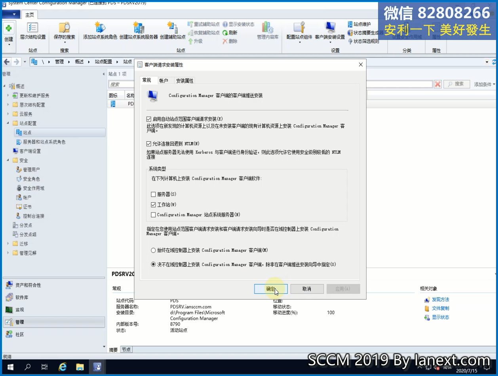This screenshot has height=376, width=498.
Task: Click the 创建 (Create) ribbon icon
Action: tap(9, 33)
